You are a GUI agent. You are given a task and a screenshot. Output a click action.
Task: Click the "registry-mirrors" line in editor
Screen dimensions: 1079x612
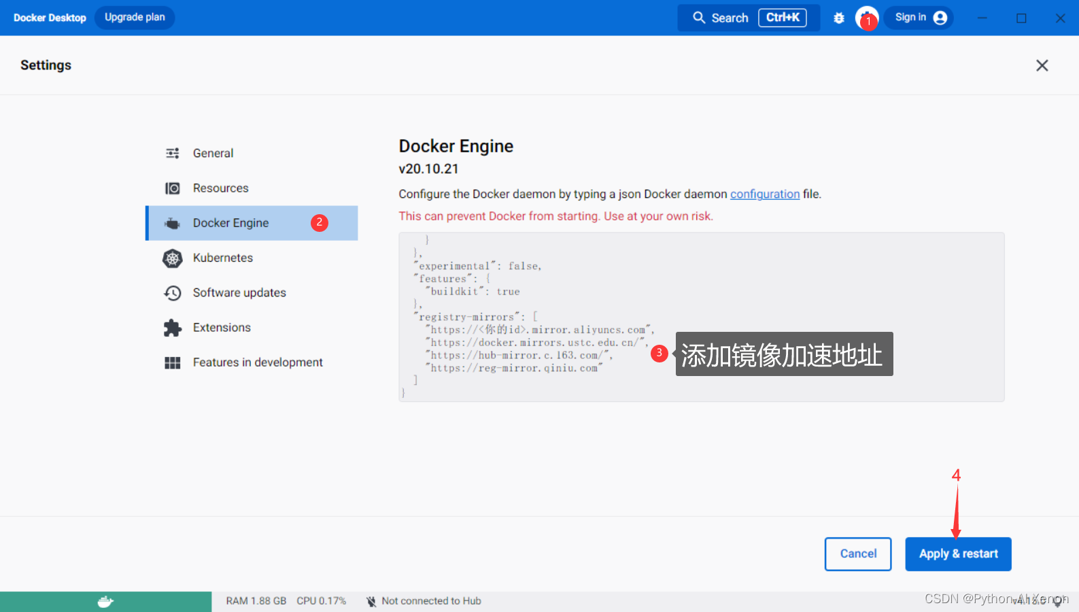coord(475,318)
